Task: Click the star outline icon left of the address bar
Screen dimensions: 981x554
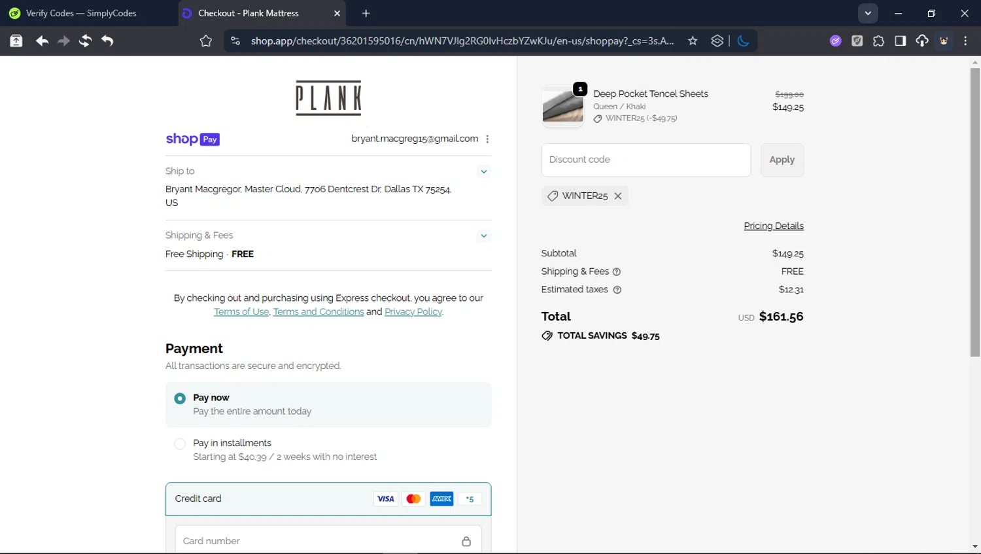Action: coord(206,41)
